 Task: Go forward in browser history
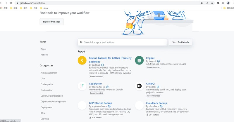(6, 3)
